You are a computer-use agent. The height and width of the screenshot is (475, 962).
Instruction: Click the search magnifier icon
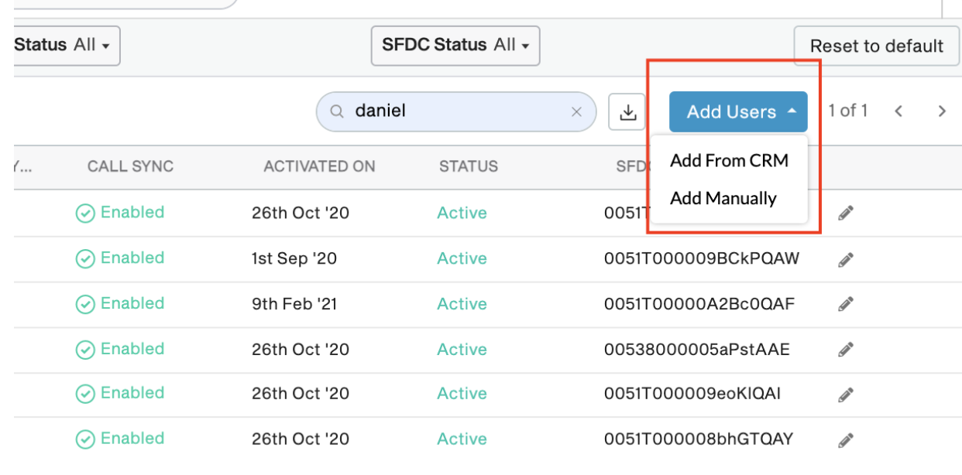coord(337,112)
